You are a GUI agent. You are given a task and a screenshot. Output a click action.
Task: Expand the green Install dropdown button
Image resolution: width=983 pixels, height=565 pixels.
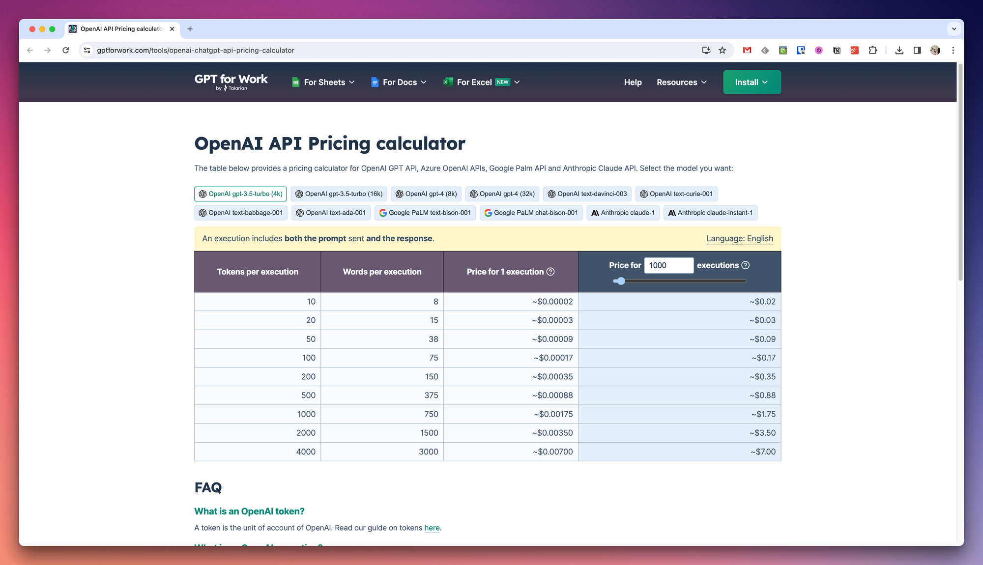click(752, 82)
